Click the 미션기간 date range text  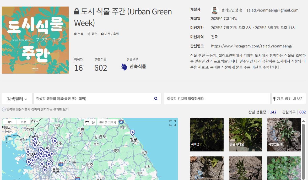[x=253, y=28]
